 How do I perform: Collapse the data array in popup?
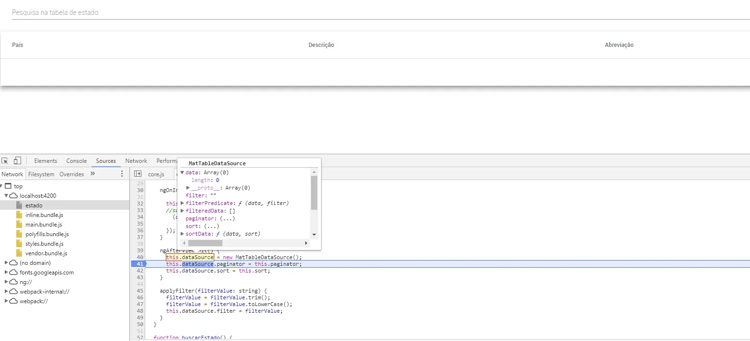pos(182,172)
